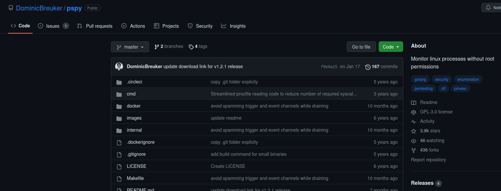Open the Issues tab
Screen dimensions: 501x191
click(53, 26)
